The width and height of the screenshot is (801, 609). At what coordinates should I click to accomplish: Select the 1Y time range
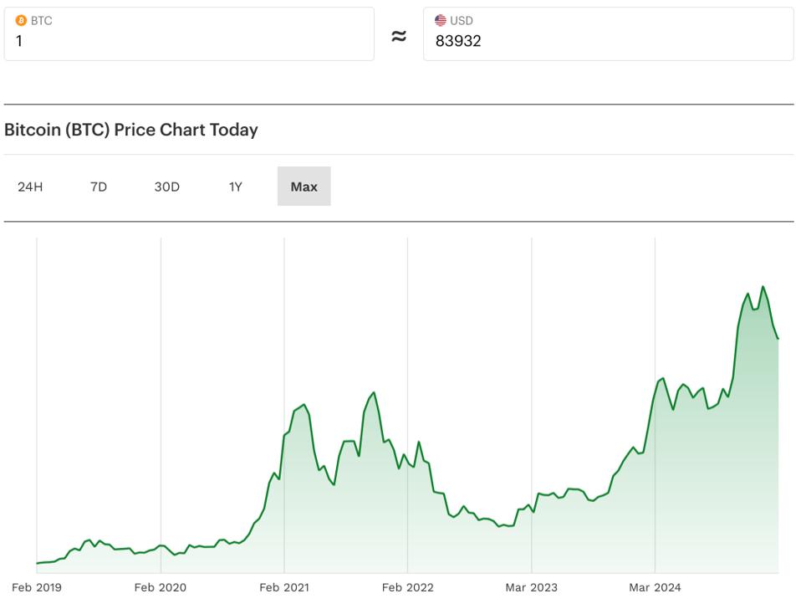click(x=235, y=186)
